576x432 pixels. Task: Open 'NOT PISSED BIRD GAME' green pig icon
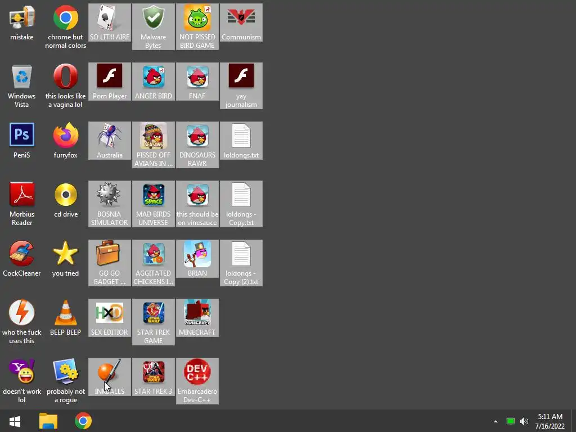click(x=197, y=27)
